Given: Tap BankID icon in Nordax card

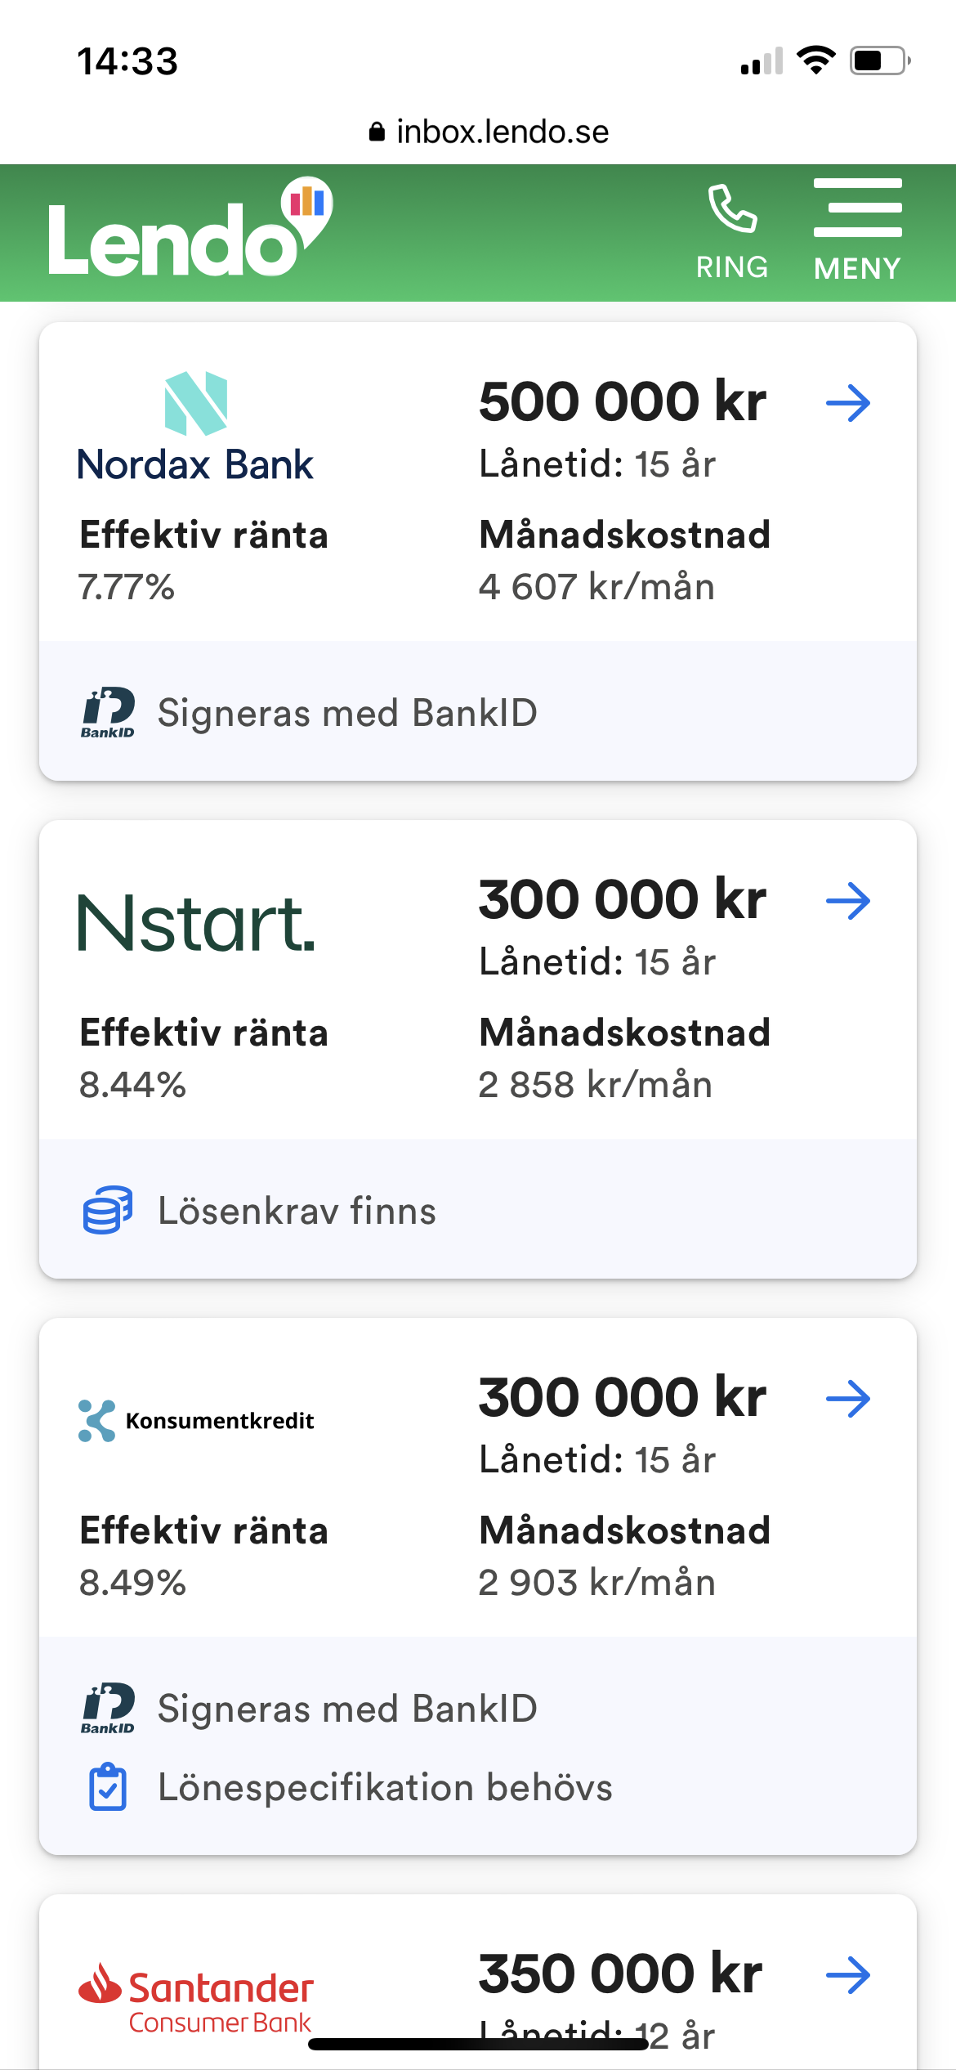Looking at the screenshot, I should tap(108, 712).
